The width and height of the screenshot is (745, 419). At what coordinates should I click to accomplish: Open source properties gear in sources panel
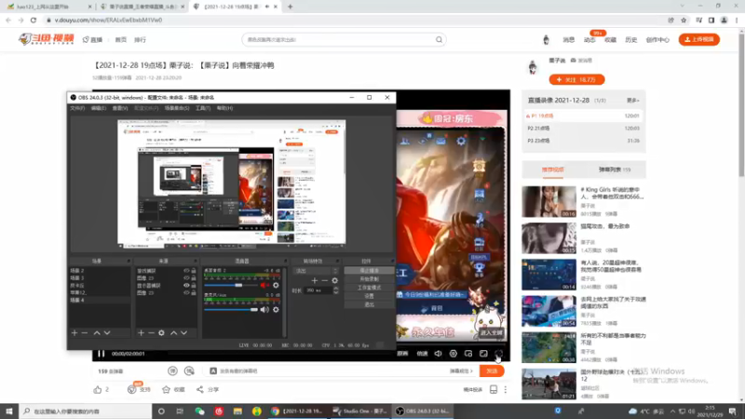[x=161, y=333]
